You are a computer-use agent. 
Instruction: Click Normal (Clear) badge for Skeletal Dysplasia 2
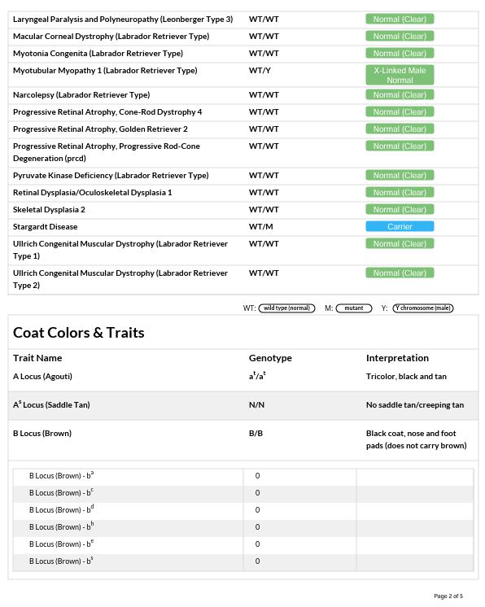[x=400, y=209]
